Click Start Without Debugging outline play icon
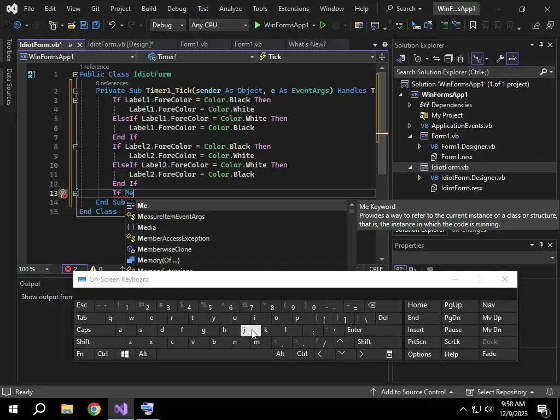 coord(323,25)
